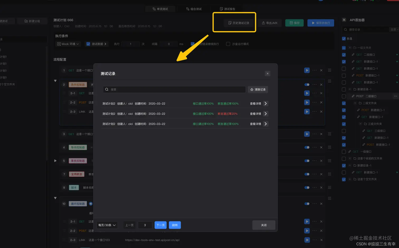Switch off the 条件控制器 toggle
This screenshot has height=248, width=399.
(307, 85)
